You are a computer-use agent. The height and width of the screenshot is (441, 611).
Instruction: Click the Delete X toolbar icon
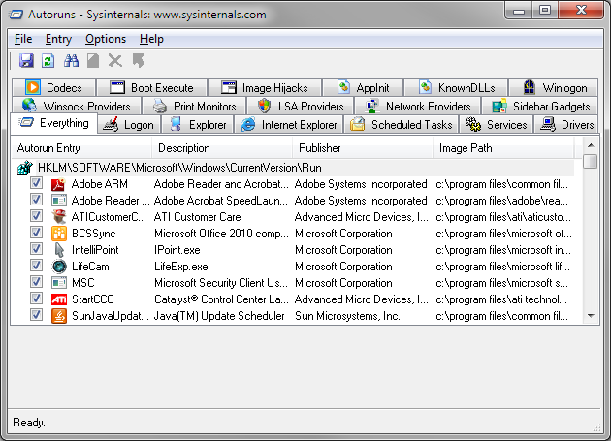pyautogui.click(x=115, y=61)
